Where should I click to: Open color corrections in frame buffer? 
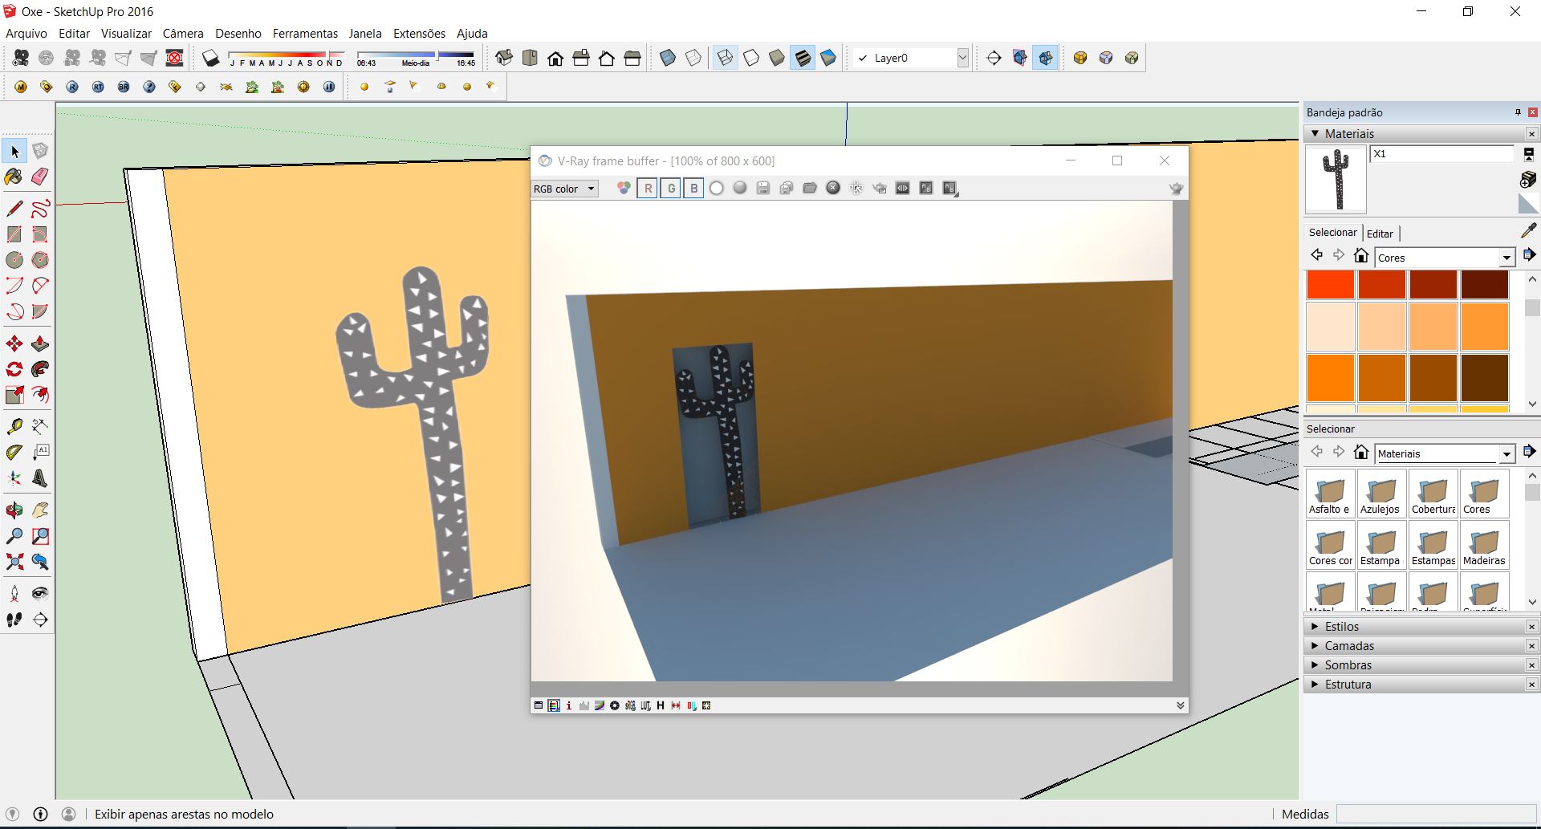[x=539, y=705]
